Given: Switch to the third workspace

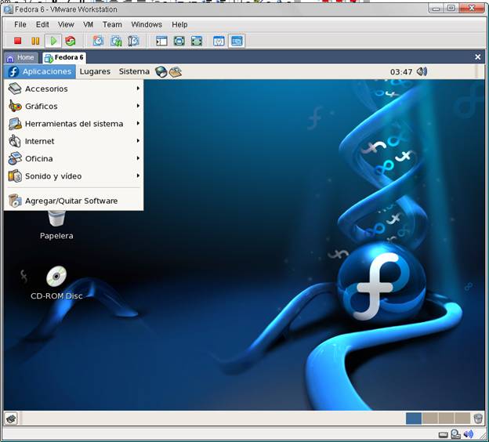Looking at the screenshot, I should (x=446, y=418).
